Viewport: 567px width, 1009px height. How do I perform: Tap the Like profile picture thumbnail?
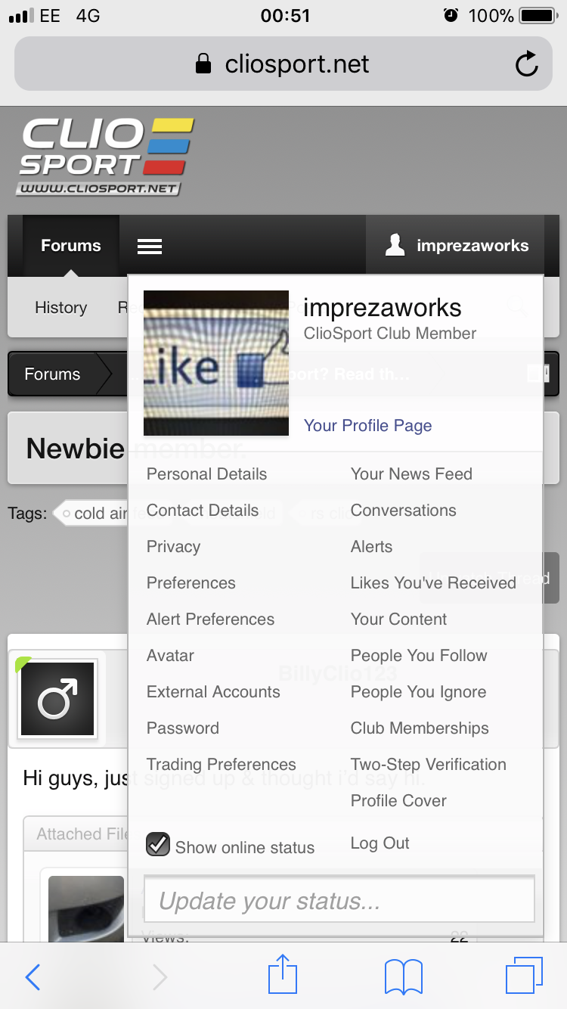pyautogui.click(x=216, y=363)
